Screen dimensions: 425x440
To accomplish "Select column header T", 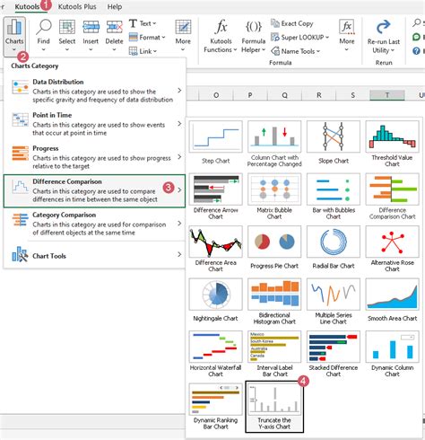I will click(387, 95).
